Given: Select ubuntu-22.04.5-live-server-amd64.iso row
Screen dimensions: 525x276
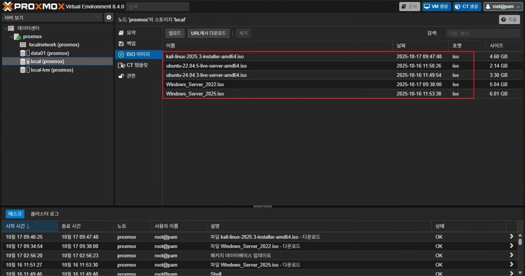Looking at the screenshot, I should pyautogui.click(x=343, y=66).
